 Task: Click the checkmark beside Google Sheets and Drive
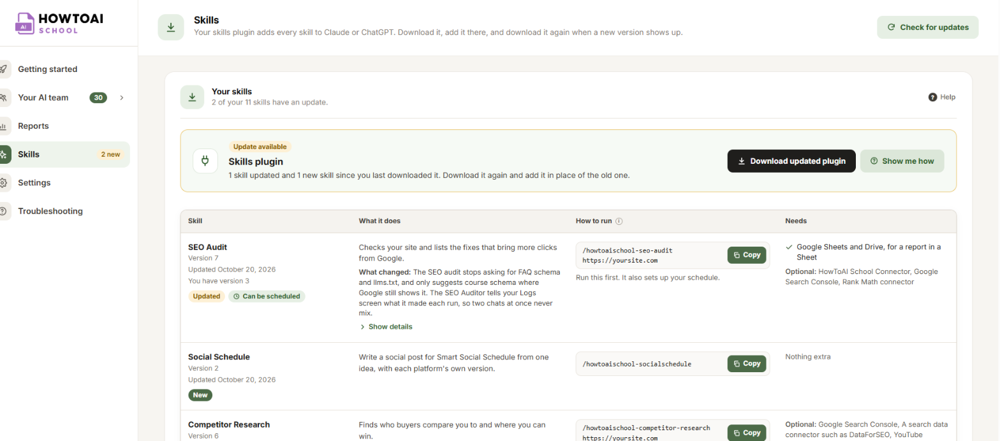(789, 247)
